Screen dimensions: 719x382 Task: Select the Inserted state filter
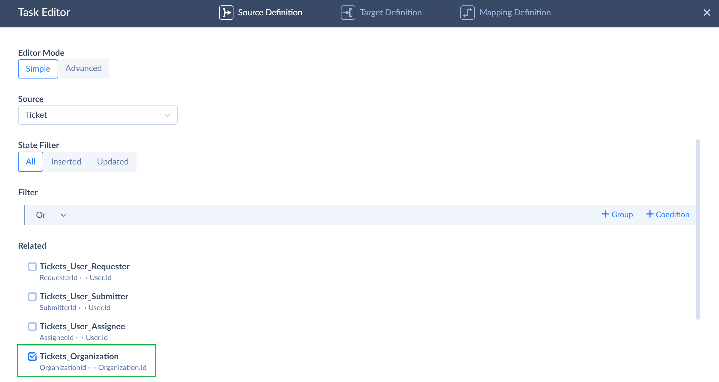pos(66,161)
